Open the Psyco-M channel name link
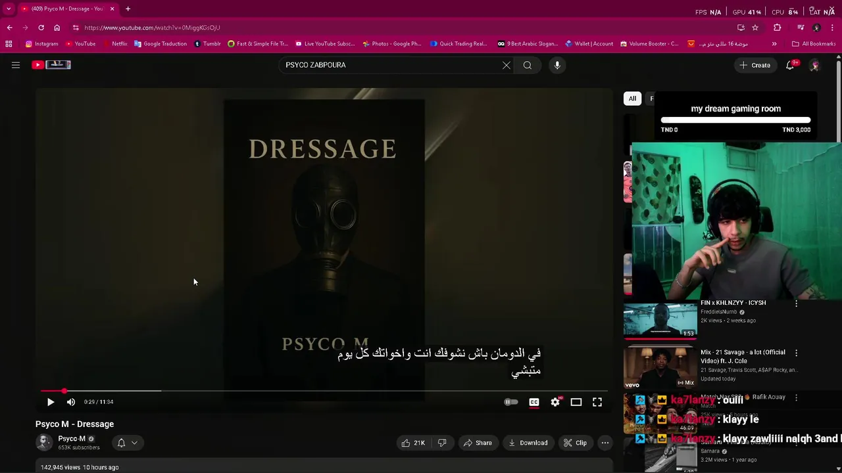The width and height of the screenshot is (842, 473). pos(72,439)
